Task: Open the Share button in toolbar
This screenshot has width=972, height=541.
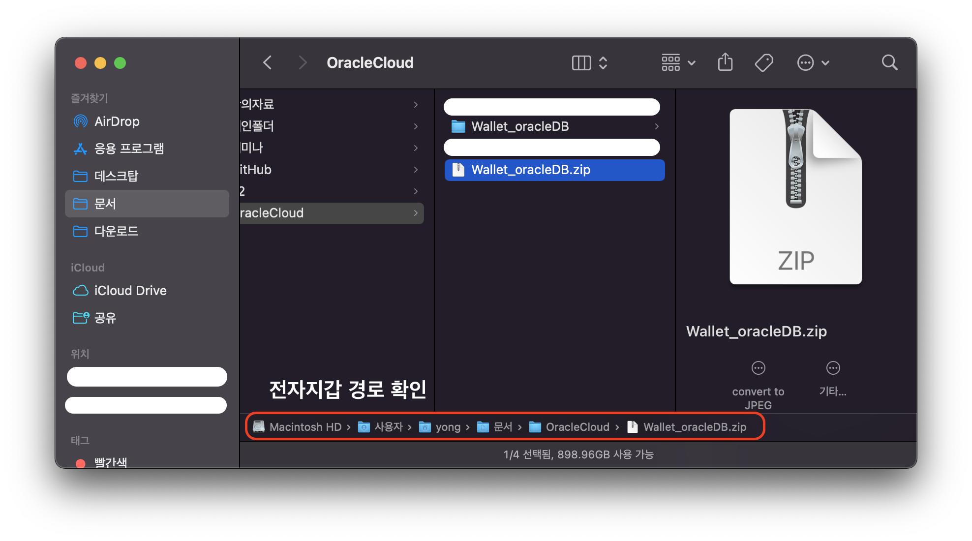Action: click(x=725, y=62)
